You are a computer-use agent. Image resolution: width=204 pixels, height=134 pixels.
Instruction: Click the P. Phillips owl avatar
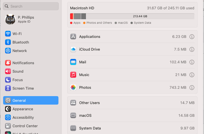[10, 19]
